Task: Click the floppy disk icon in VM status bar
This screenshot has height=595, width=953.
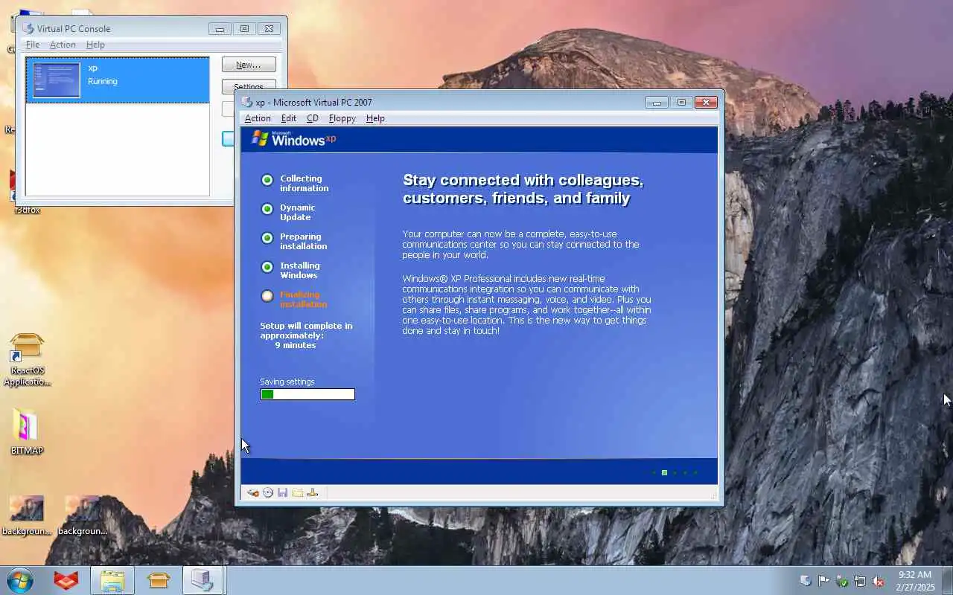Action: point(282,492)
